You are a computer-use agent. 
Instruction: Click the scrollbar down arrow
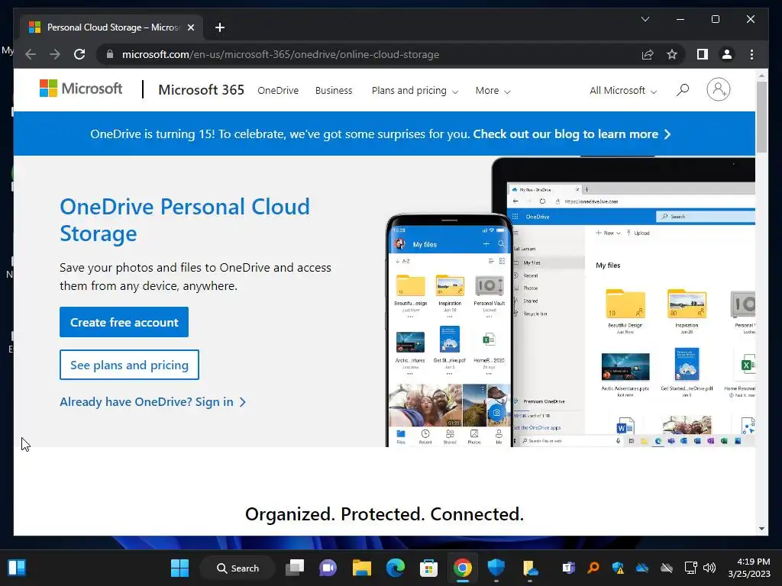coord(761,529)
